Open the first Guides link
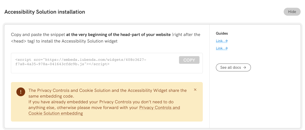The image size is (305, 130). (x=219, y=41)
